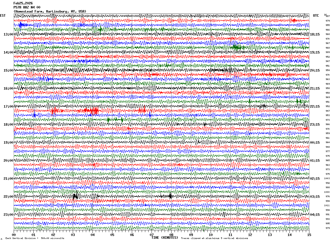
Task: Click the "DC" column header
Action: (326, 15)
